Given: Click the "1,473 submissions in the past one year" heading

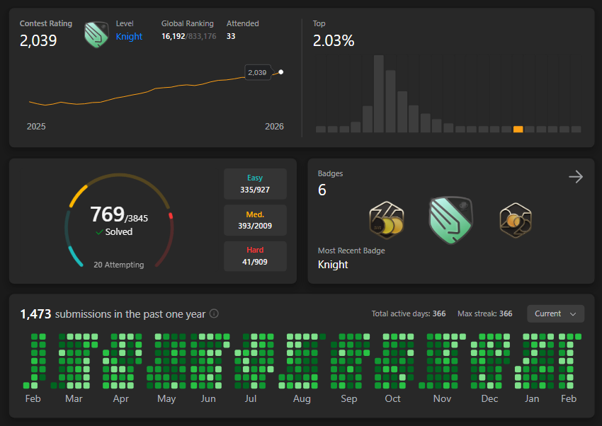Looking at the screenshot, I should pos(113,314).
